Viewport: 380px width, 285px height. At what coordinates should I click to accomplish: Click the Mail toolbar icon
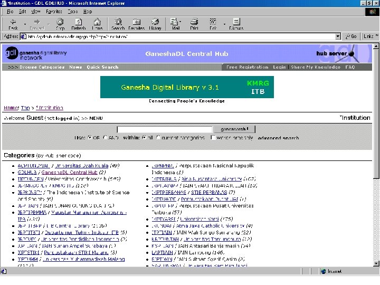click(175, 24)
